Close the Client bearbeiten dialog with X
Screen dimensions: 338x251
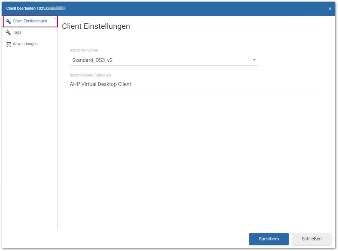point(330,9)
